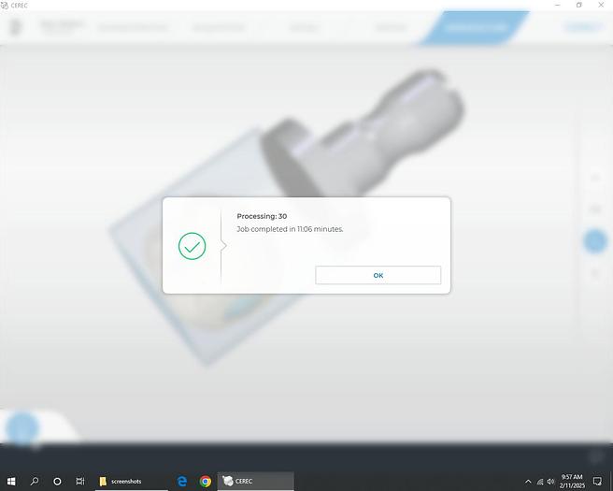The width and height of the screenshot is (613, 491).
Task: Open Windows Start menu
Action: [x=11, y=482]
